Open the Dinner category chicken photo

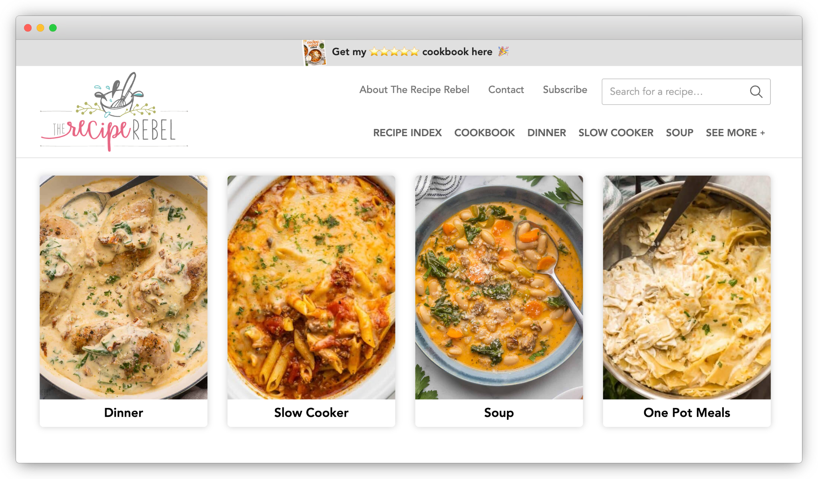(x=123, y=287)
